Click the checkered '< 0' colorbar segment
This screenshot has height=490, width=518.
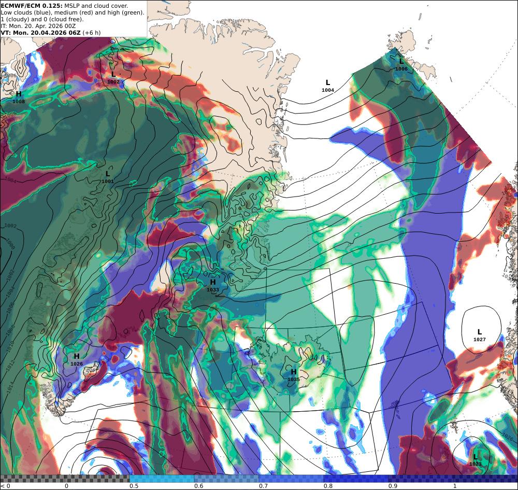coord(33,479)
